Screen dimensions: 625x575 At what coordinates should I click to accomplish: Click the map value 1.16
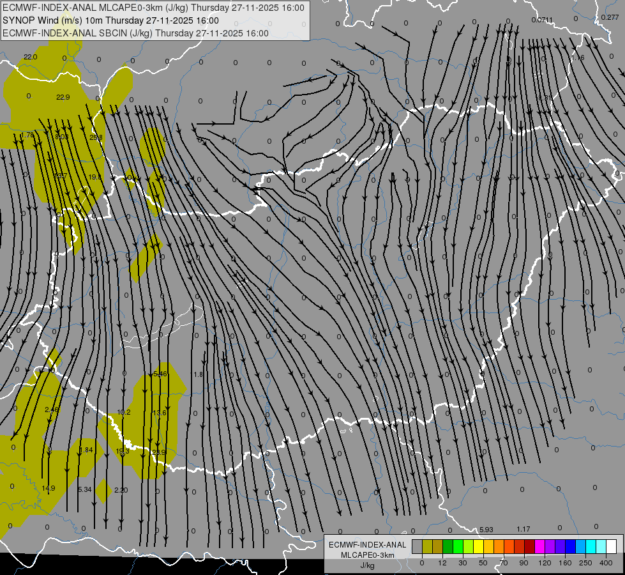578,58
